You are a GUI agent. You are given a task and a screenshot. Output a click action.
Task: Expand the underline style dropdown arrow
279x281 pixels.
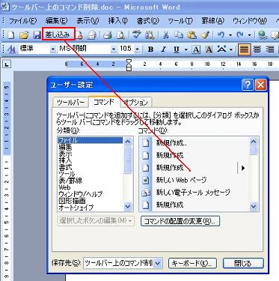click(186, 49)
